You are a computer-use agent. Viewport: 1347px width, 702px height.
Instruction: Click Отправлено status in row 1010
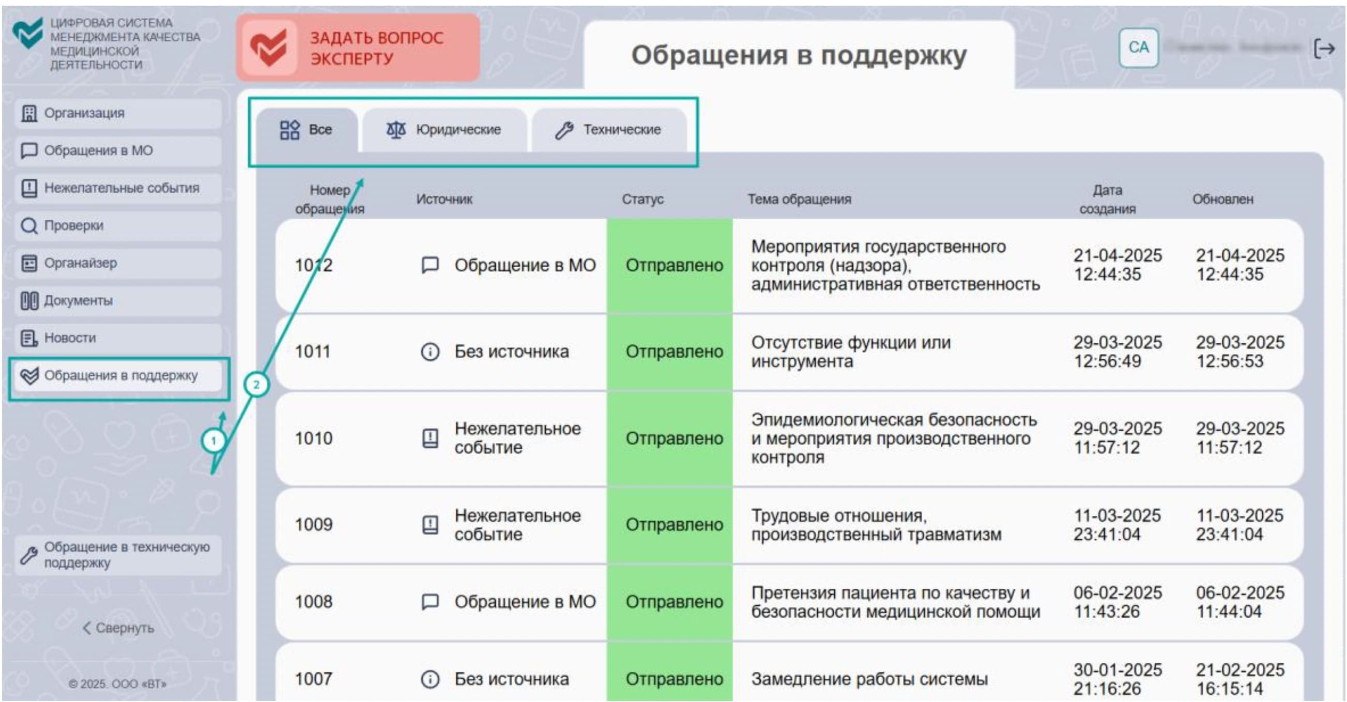tap(669, 438)
